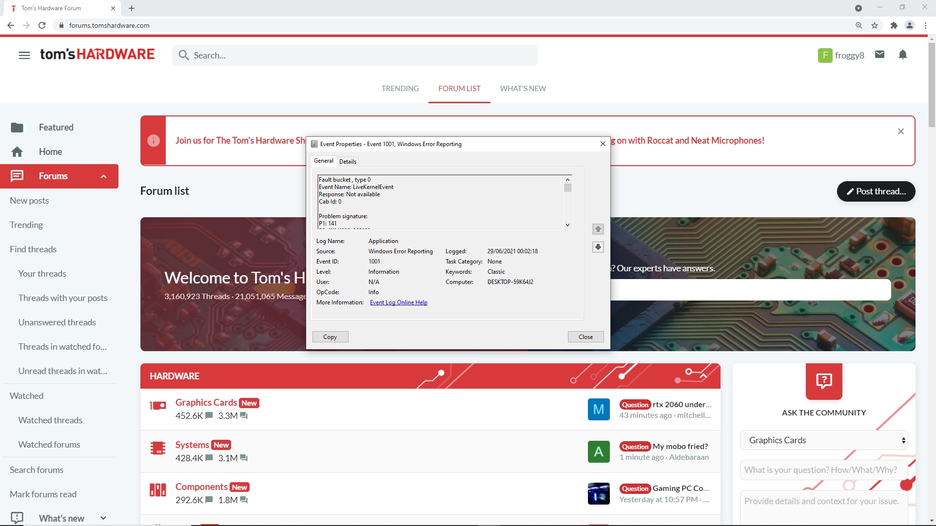The height and width of the screenshot is (526, 936).
Task: Click Mark forums read in sidebar
Action: click(x=43, y=494)
